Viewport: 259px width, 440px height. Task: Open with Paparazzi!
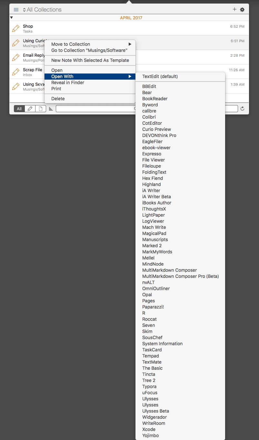(x=180, y=307)
